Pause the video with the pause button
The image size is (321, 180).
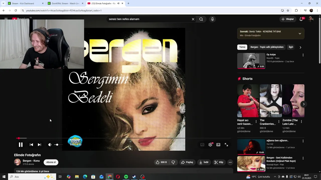[x=21, y=144]
